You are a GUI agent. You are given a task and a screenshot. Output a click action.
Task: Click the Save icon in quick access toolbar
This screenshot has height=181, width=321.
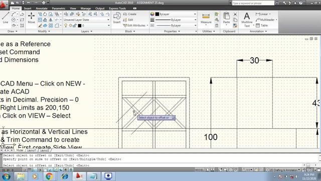[23, 3]
